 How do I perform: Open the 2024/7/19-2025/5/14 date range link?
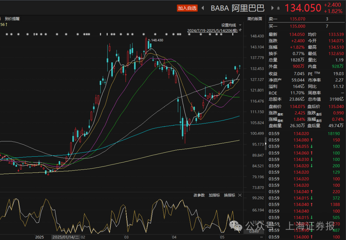coord(212,30)
